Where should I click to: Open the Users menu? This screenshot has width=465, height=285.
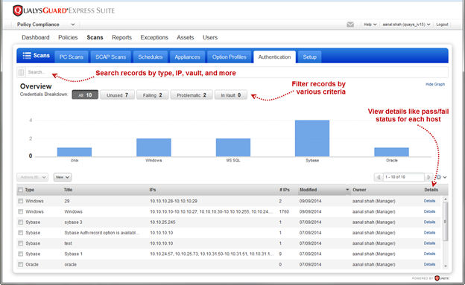pyautogui.click(x=210, y=38)
